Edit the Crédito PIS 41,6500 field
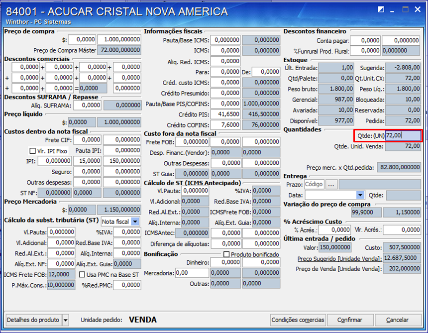Viewport: 428px width, 333px height. [x=225, y=114]
